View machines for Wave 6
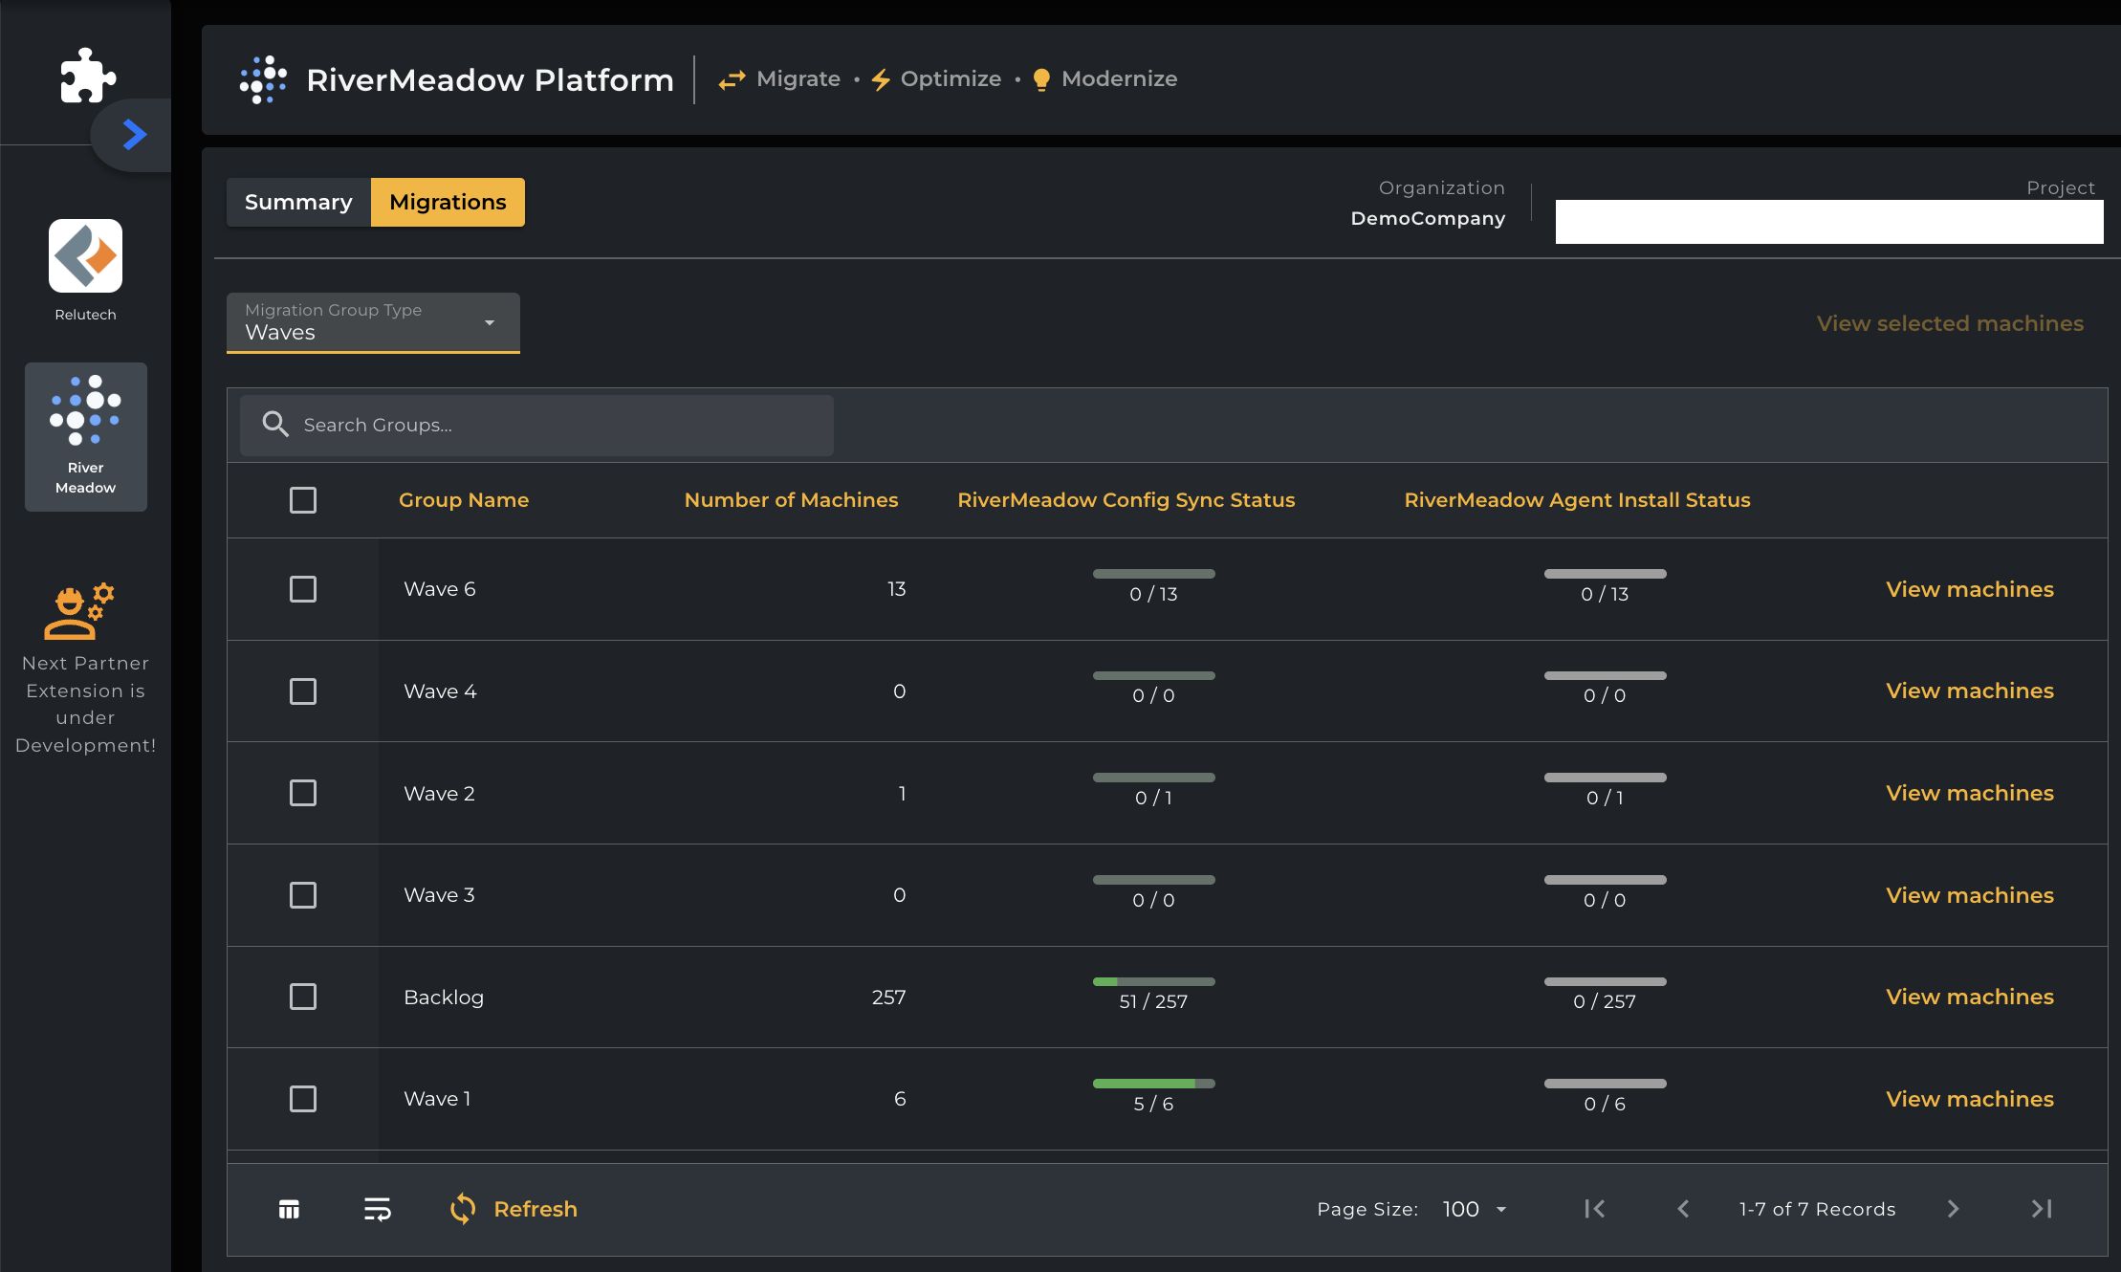The height and width of the screenshot is (1272, 2121). [1970, 589]
